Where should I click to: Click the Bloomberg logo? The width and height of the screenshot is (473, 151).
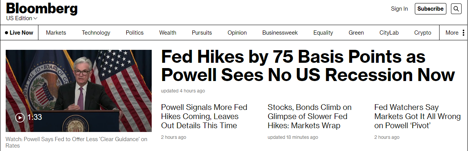click(x=42, y=8)
